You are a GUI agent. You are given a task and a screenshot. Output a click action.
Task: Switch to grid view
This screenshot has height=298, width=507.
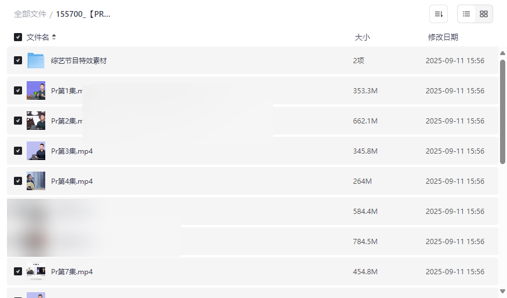pos(484,14)
